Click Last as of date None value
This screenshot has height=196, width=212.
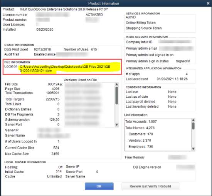pyautogui.click(x=172, y=97)
